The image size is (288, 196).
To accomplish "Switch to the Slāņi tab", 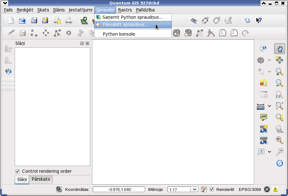I will 22,179.
